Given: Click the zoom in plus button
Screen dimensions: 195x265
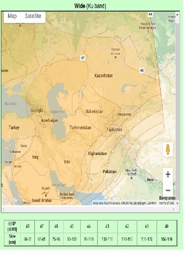Looking at the screenshot, I should tap(168, 174).
